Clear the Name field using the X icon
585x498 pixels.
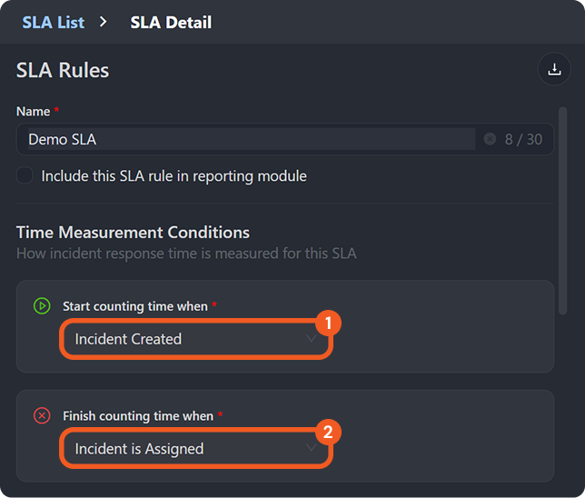pyautogui.click(x=490, y=139)
